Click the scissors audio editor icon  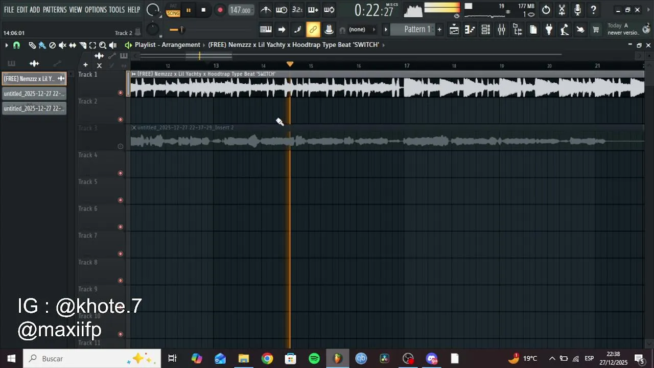(562, 10)
